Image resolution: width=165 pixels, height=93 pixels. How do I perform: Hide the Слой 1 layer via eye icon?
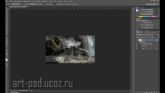pos(137,40)
